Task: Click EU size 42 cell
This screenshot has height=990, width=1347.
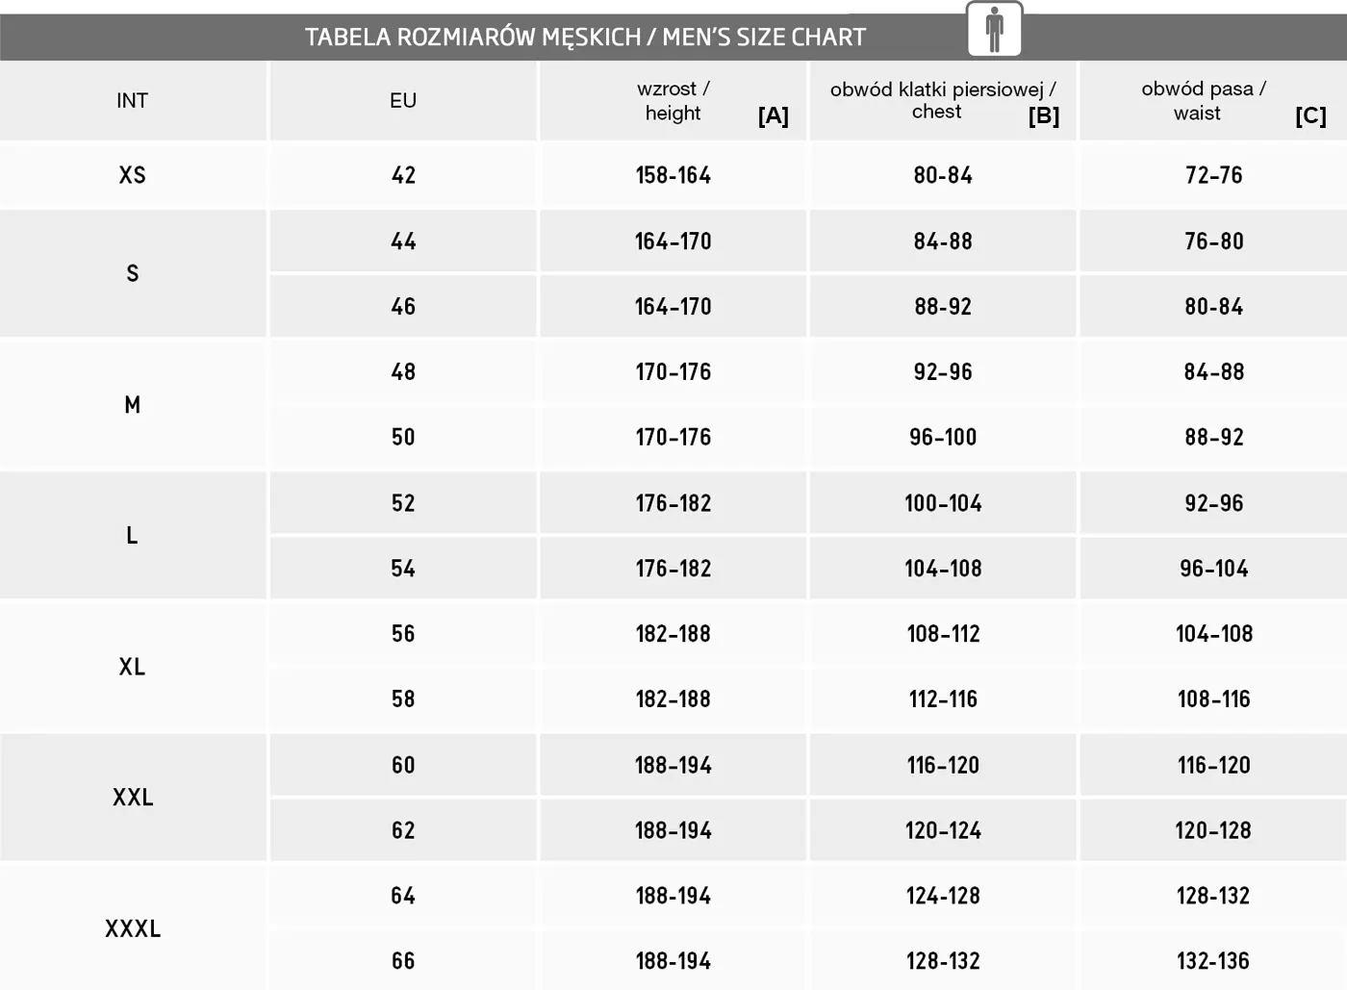Action: click(403, 175)
